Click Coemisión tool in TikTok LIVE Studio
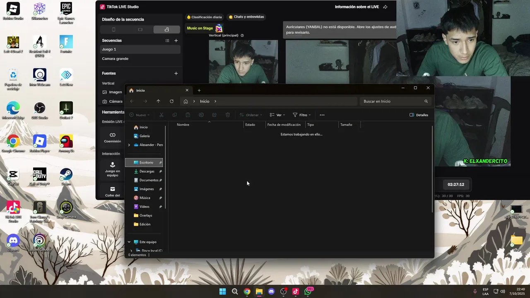Viewport: 530px width, 298px height. coord(112,138)
